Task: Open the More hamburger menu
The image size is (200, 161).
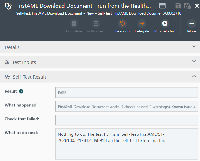Action: coord(192,27)
